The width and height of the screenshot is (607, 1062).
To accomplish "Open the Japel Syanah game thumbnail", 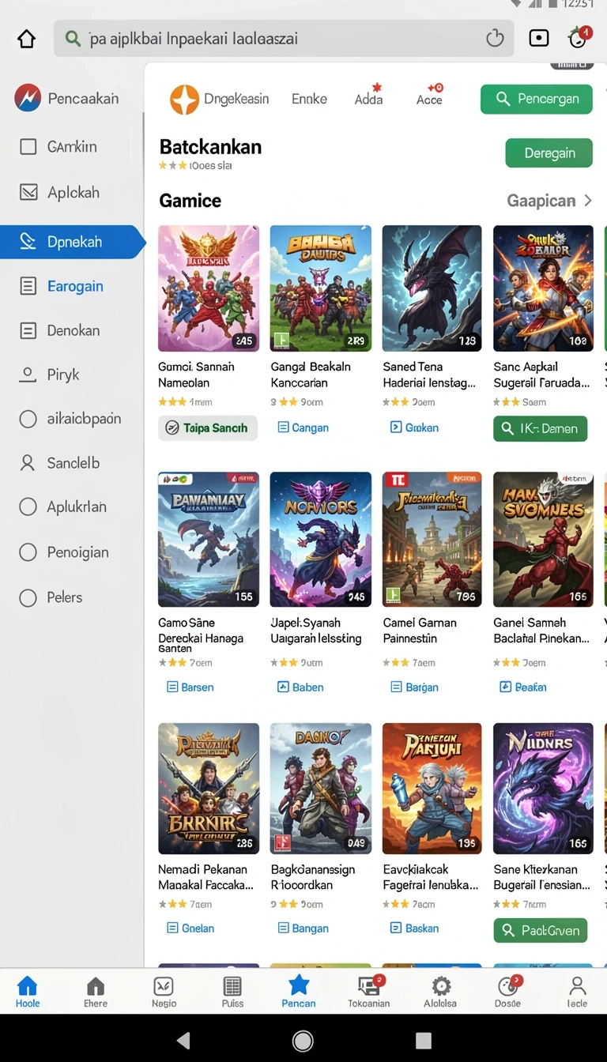I will [321, 540].
